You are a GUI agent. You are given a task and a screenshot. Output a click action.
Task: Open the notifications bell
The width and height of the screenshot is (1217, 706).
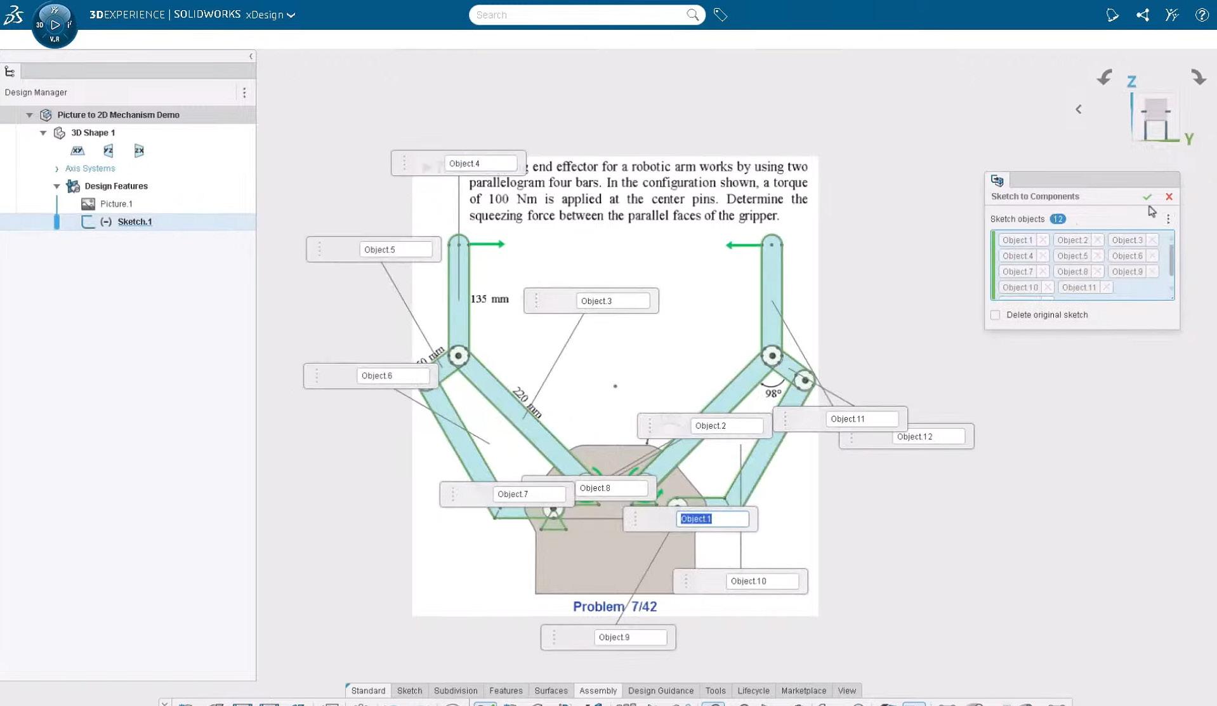point(1112,15)
